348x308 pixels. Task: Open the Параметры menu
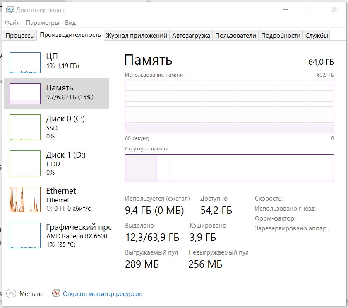click(42, 23)
